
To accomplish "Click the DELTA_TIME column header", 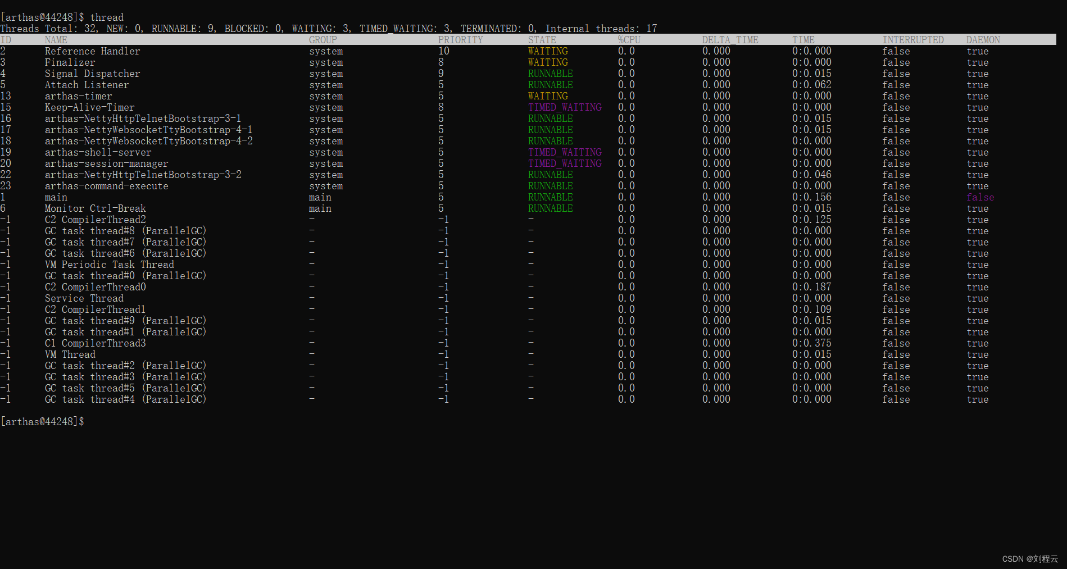I will pos(730,40).
